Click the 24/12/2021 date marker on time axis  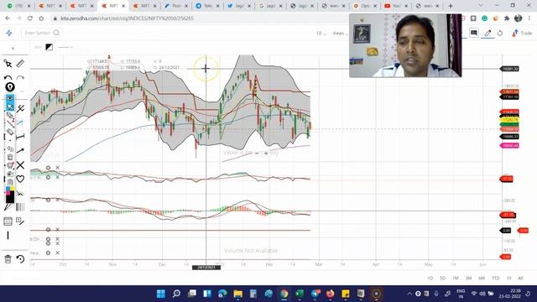206,267
